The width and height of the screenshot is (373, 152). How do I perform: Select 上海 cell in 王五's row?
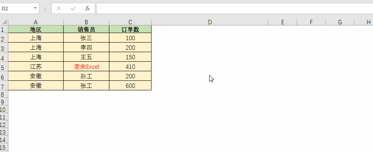(x=36, y=57)
